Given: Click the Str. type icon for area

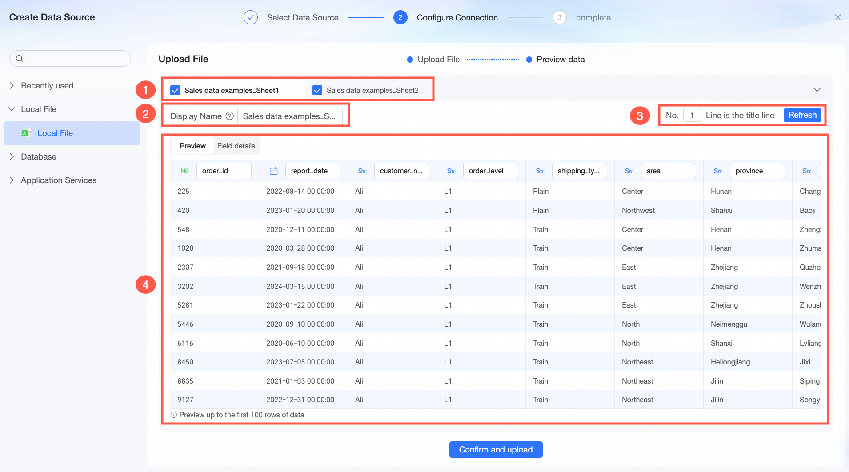Looking at the screenshot, I should 629,171.
